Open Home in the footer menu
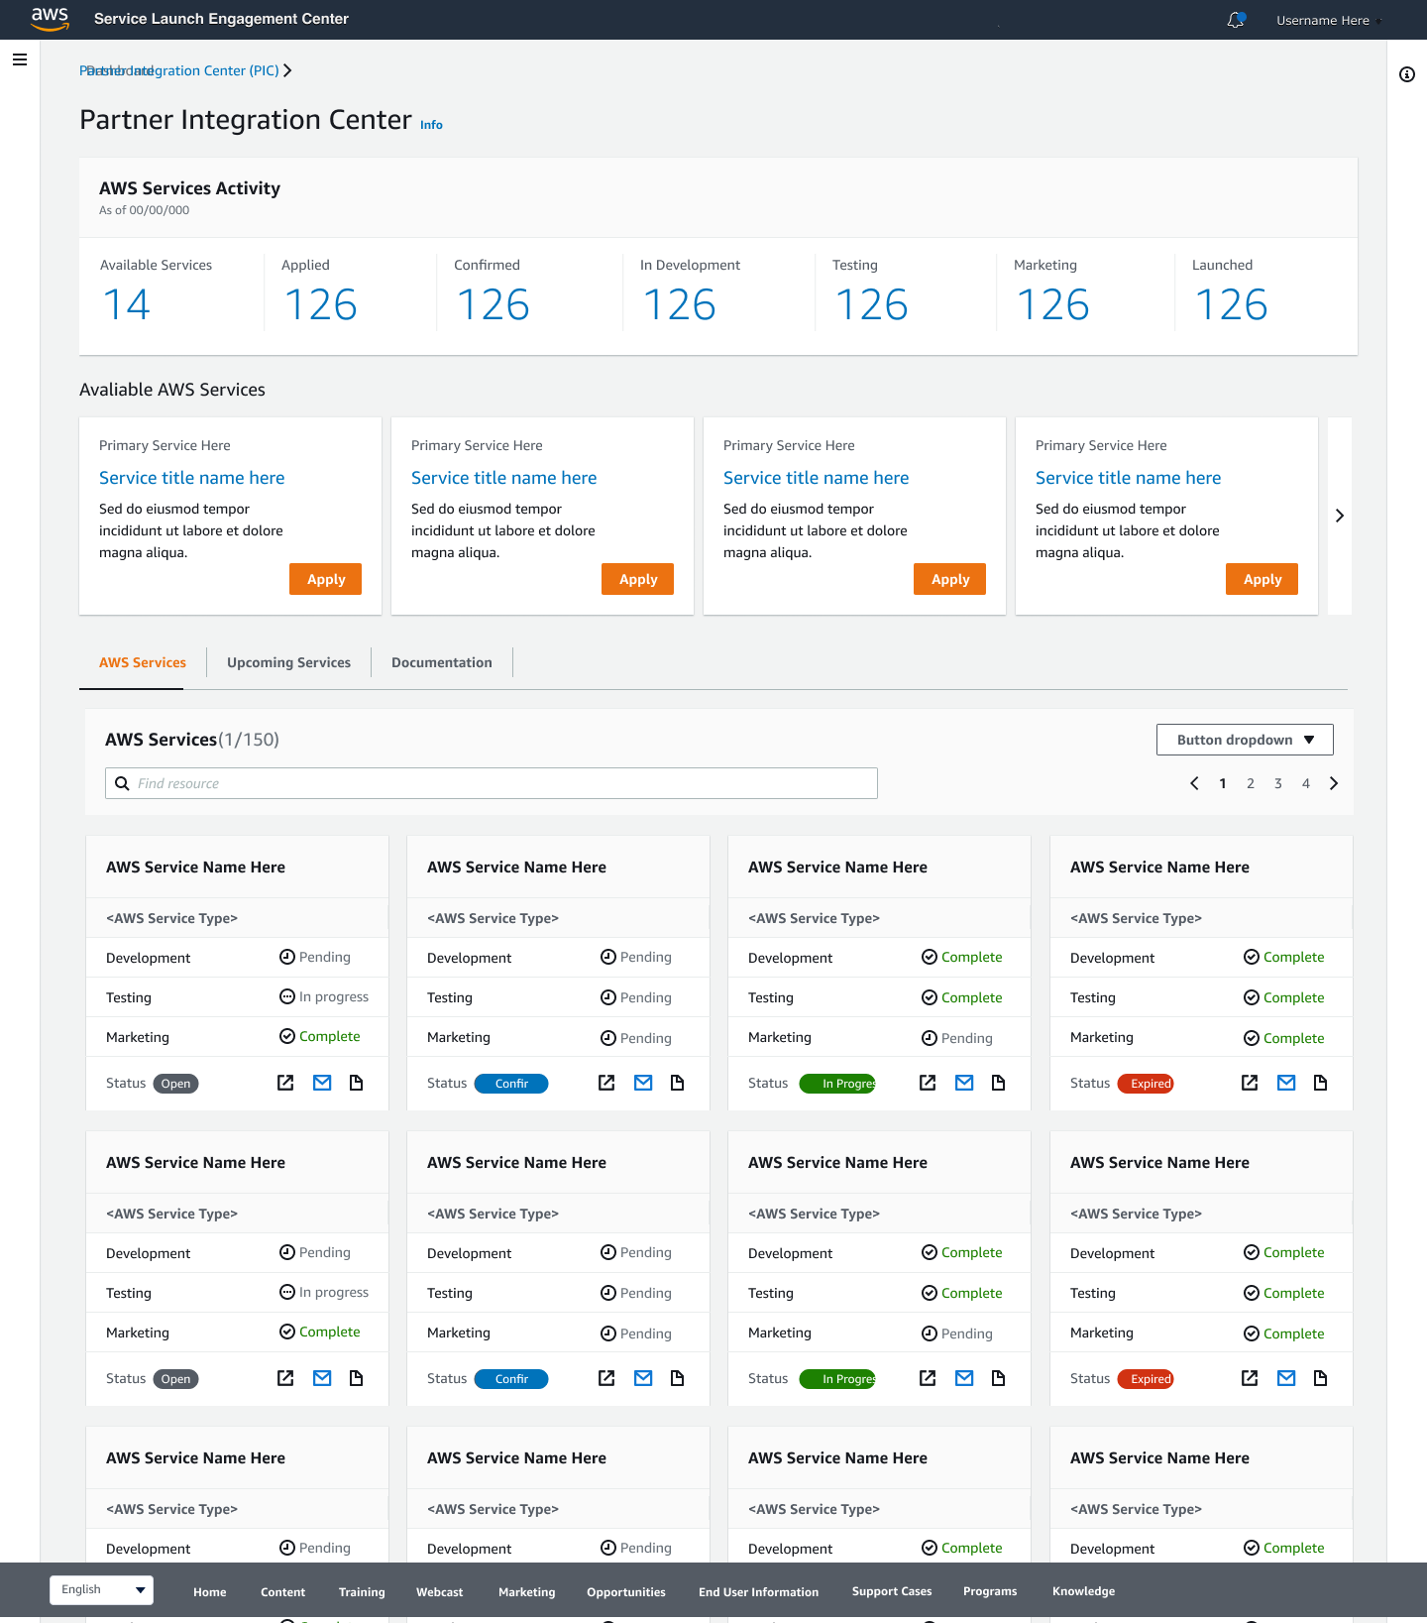Viewport: 1427px width, 1623px height. coord(210,1592)
